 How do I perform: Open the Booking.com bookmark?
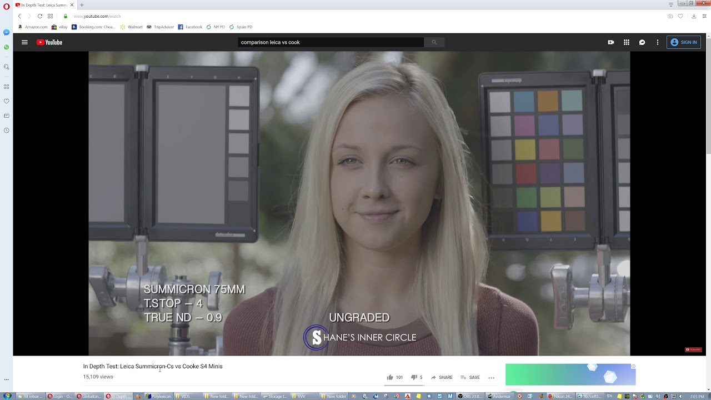coord(93,27)
